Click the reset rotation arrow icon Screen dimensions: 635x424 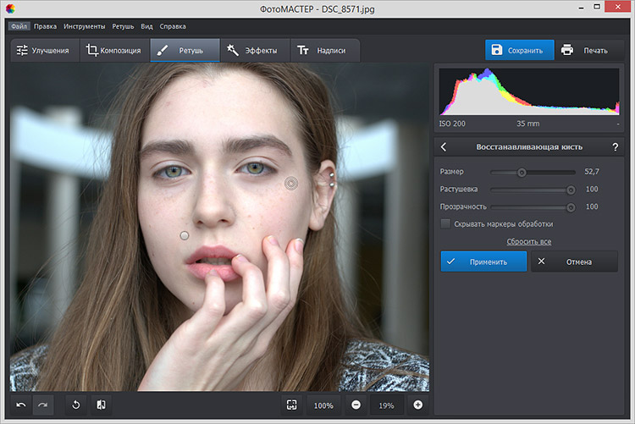pos(76,405)
